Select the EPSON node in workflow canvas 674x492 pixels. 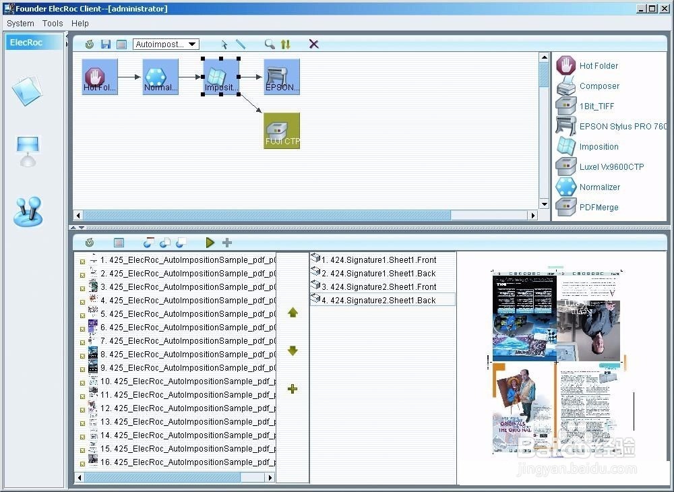(x=282, y=77)
